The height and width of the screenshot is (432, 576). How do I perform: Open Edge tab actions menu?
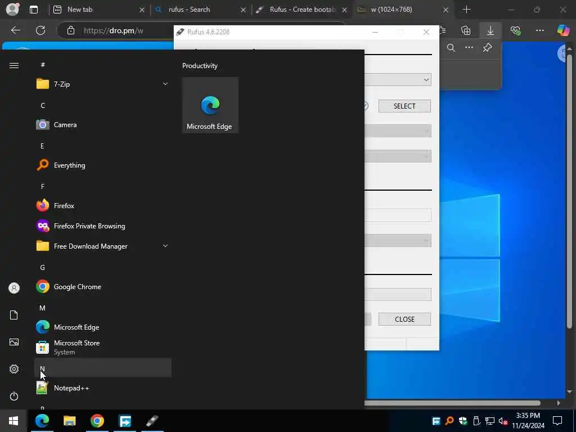click(34, 10)
